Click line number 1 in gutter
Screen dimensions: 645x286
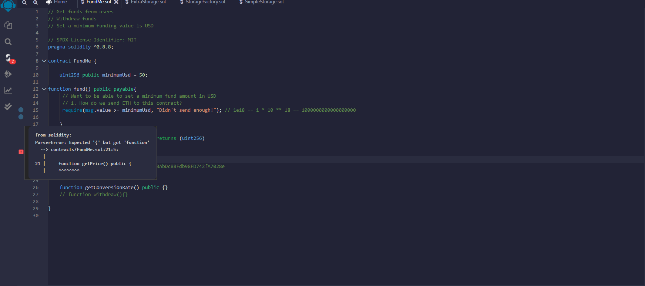37,12
